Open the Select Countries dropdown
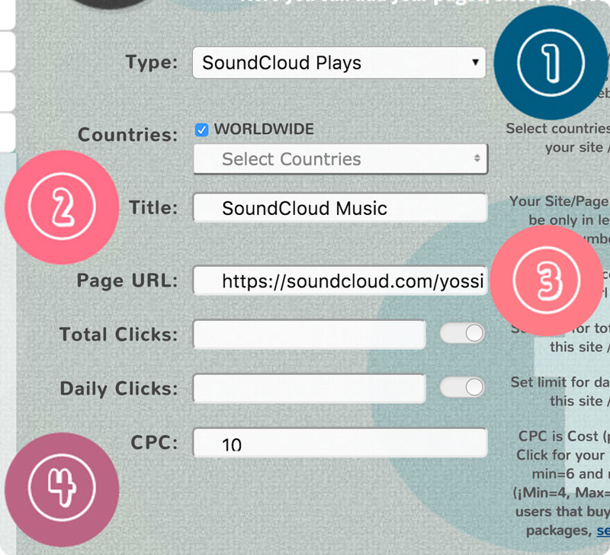Viewport: 610px width, 555px height. [339, 159]
